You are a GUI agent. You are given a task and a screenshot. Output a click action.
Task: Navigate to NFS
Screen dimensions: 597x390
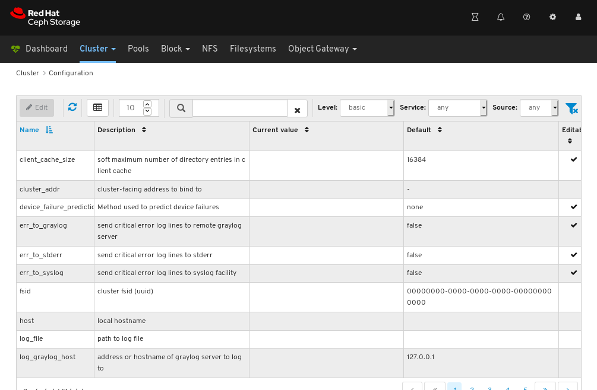click(x=210, y=49)
